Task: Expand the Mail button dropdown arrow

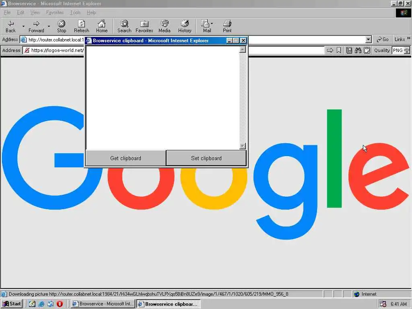Action: pyautogui.click(x=212, y=24)
